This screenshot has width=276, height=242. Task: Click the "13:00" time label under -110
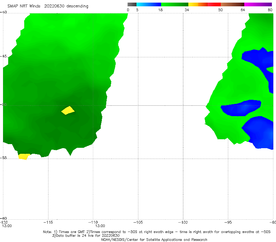click(100, 226)
